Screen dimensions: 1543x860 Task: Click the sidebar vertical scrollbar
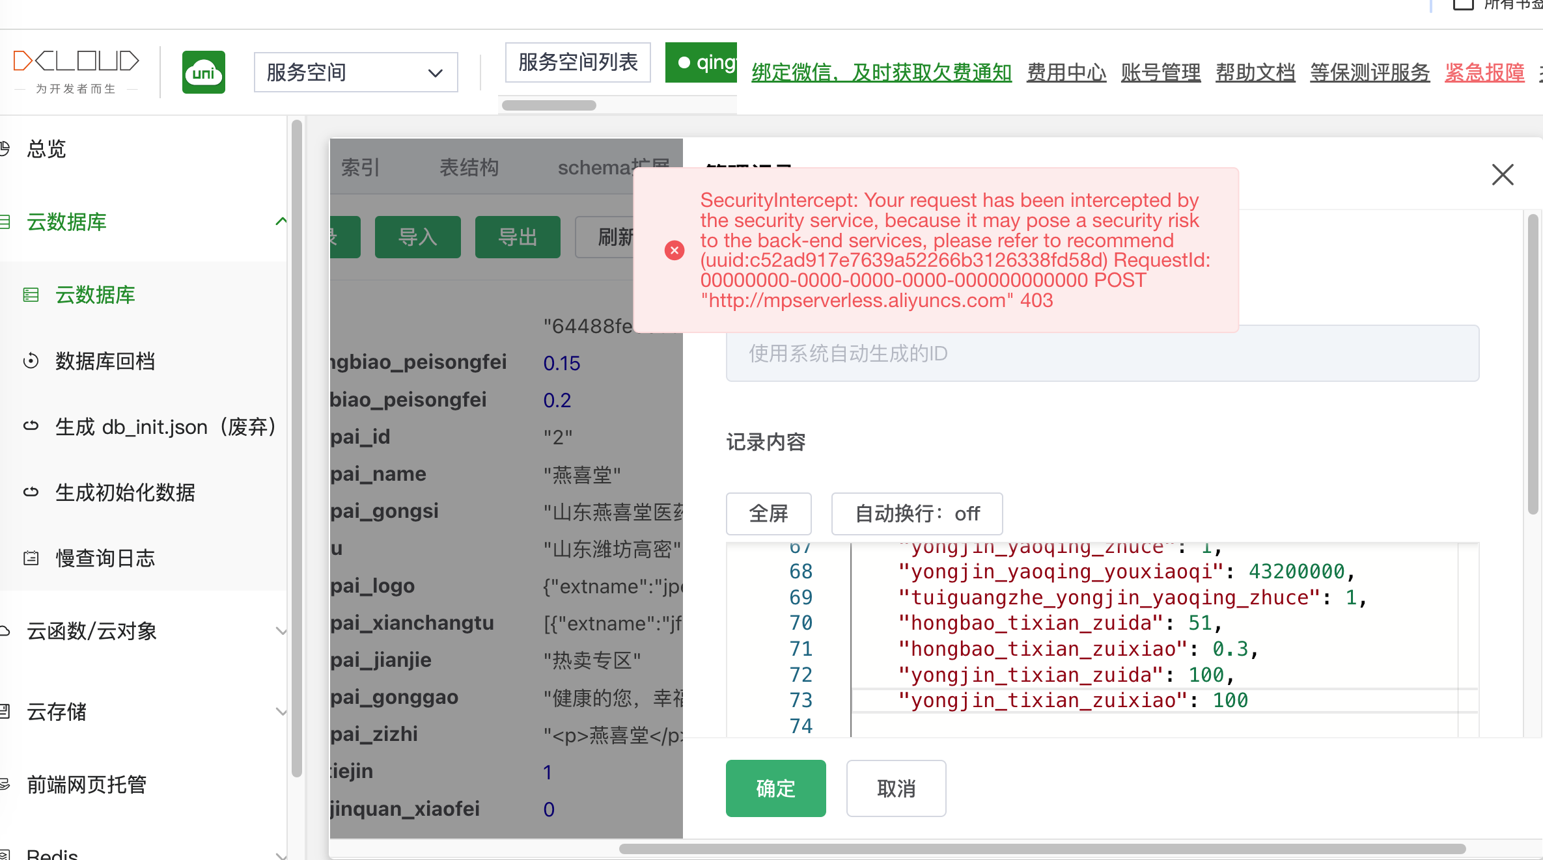click(297, 449)
